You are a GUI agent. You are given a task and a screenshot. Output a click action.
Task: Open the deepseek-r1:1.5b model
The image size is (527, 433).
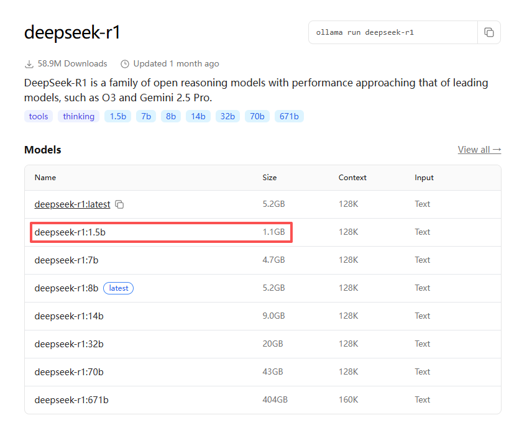click(x=70, y=232)
